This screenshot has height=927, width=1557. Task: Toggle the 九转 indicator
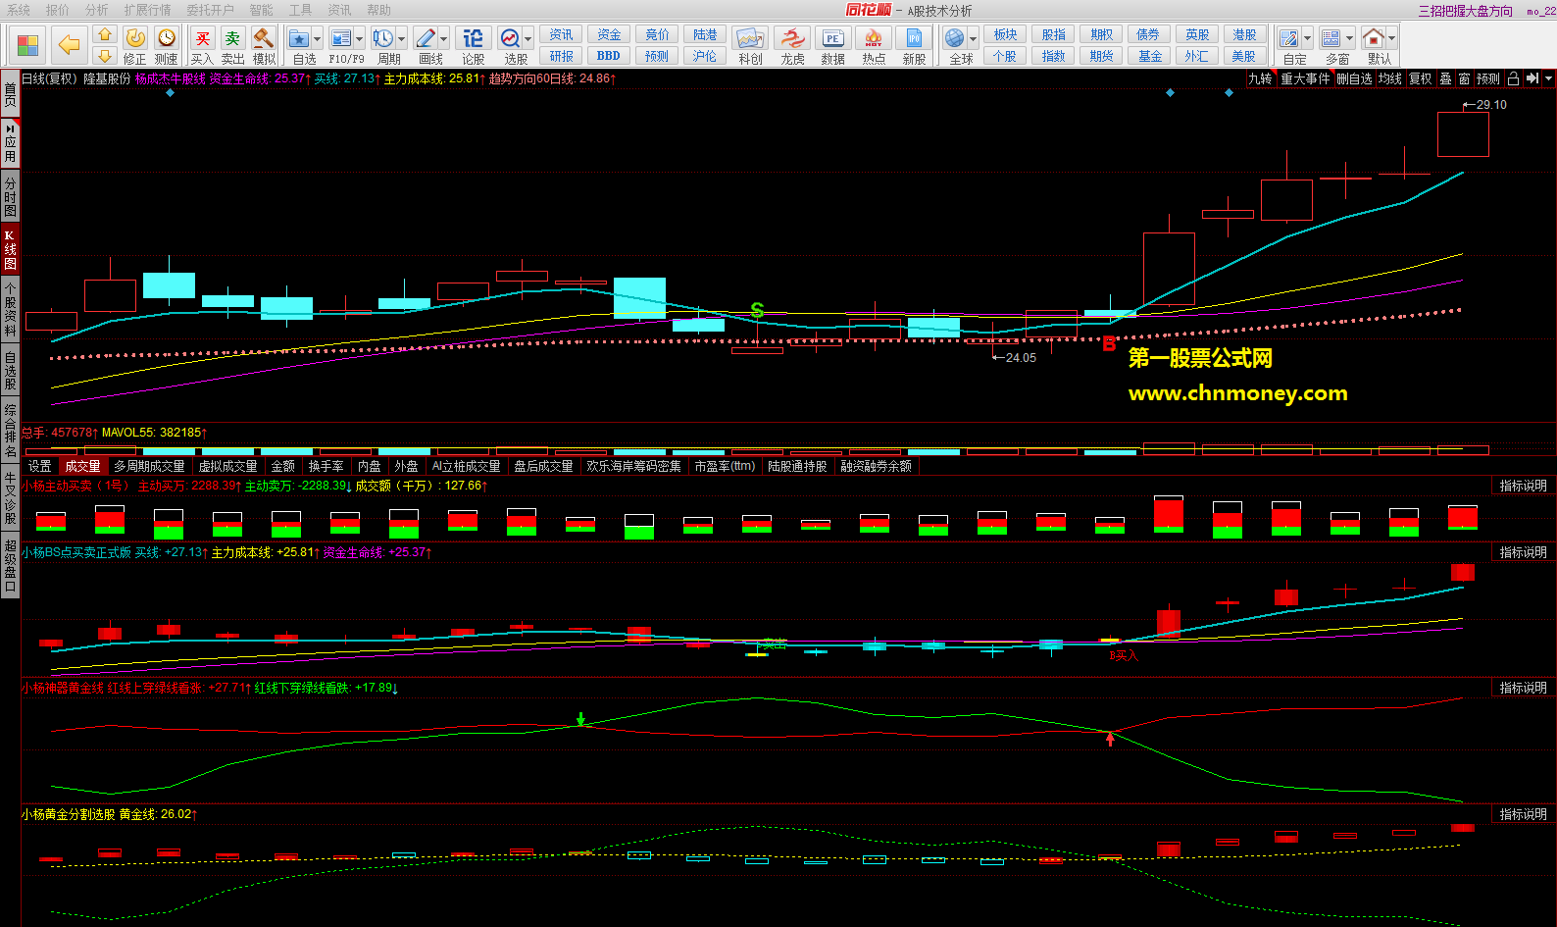click(1260, 78)
